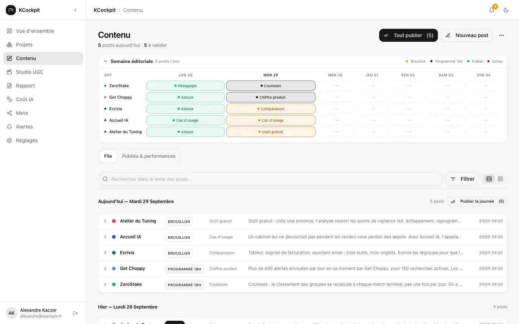Expand the ZeroStake post row
The width and height of the screenshot is (519, 324).
[x=105, y=284]
